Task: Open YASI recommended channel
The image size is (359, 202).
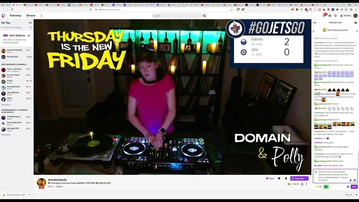Action: click(x=17, y=99)
